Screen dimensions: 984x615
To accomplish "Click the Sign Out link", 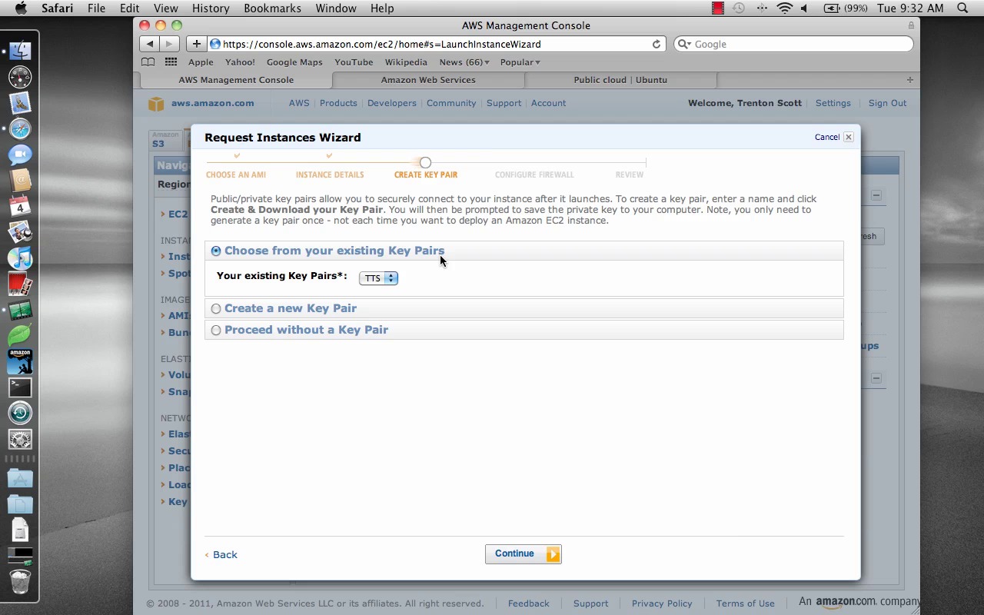I will tap(887, 103).
